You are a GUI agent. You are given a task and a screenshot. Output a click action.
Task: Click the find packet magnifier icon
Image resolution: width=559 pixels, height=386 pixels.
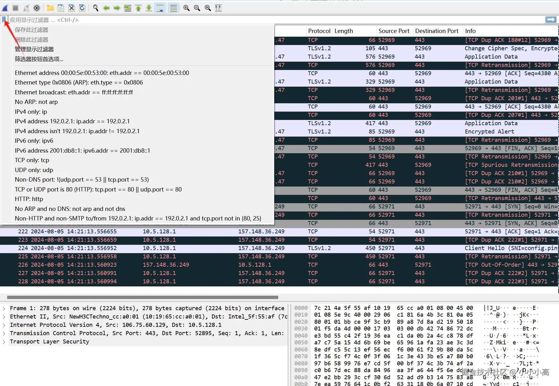[x=96, y=8]
